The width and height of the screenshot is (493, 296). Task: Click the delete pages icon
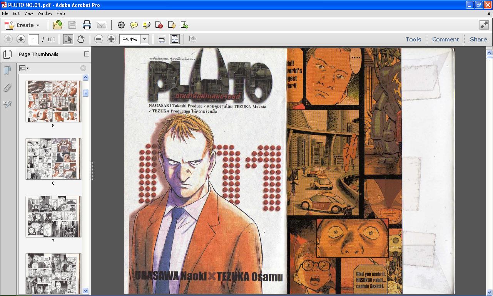(x=159, y=25)
